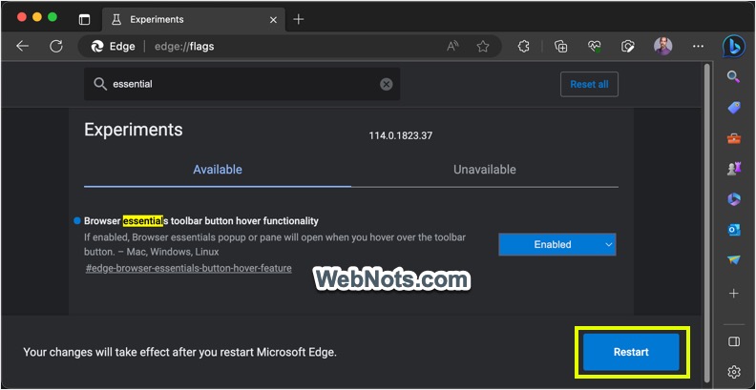Open the sidebar Outlook icon

pos(734,230)
